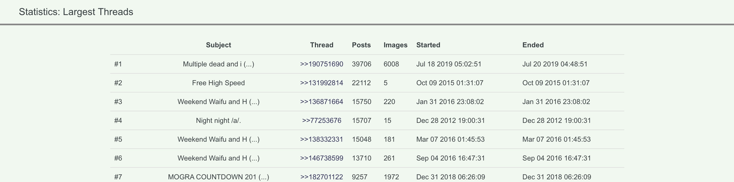Click posts count 22112

pos(361,83)
